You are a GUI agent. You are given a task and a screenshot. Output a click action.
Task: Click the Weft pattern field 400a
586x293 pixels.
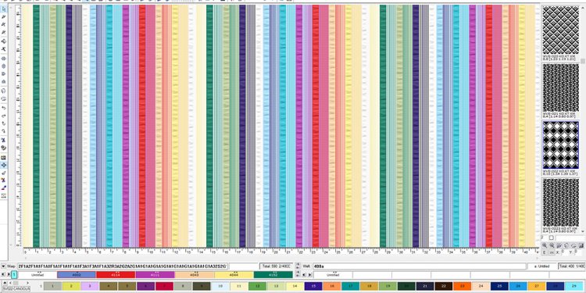pyautogui.click(x=420, y=266)
